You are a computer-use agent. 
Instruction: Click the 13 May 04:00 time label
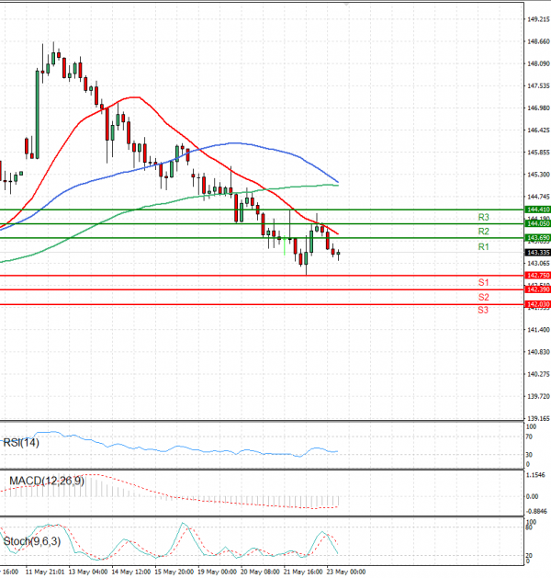tap(86, 572)
